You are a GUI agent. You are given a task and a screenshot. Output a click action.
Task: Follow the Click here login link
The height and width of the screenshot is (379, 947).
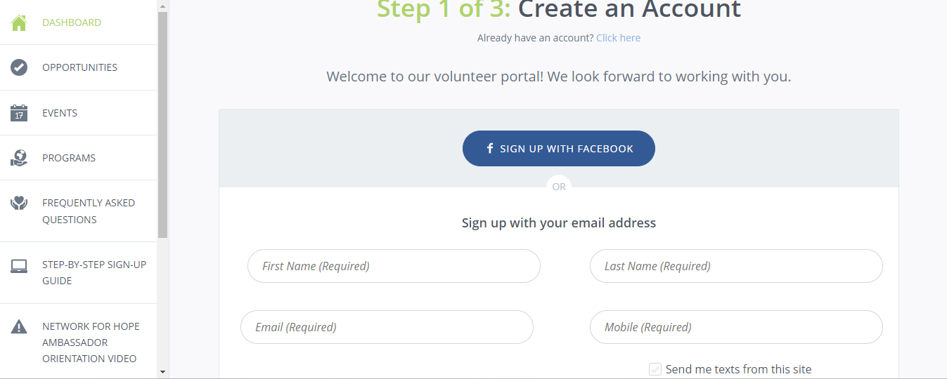618,38
